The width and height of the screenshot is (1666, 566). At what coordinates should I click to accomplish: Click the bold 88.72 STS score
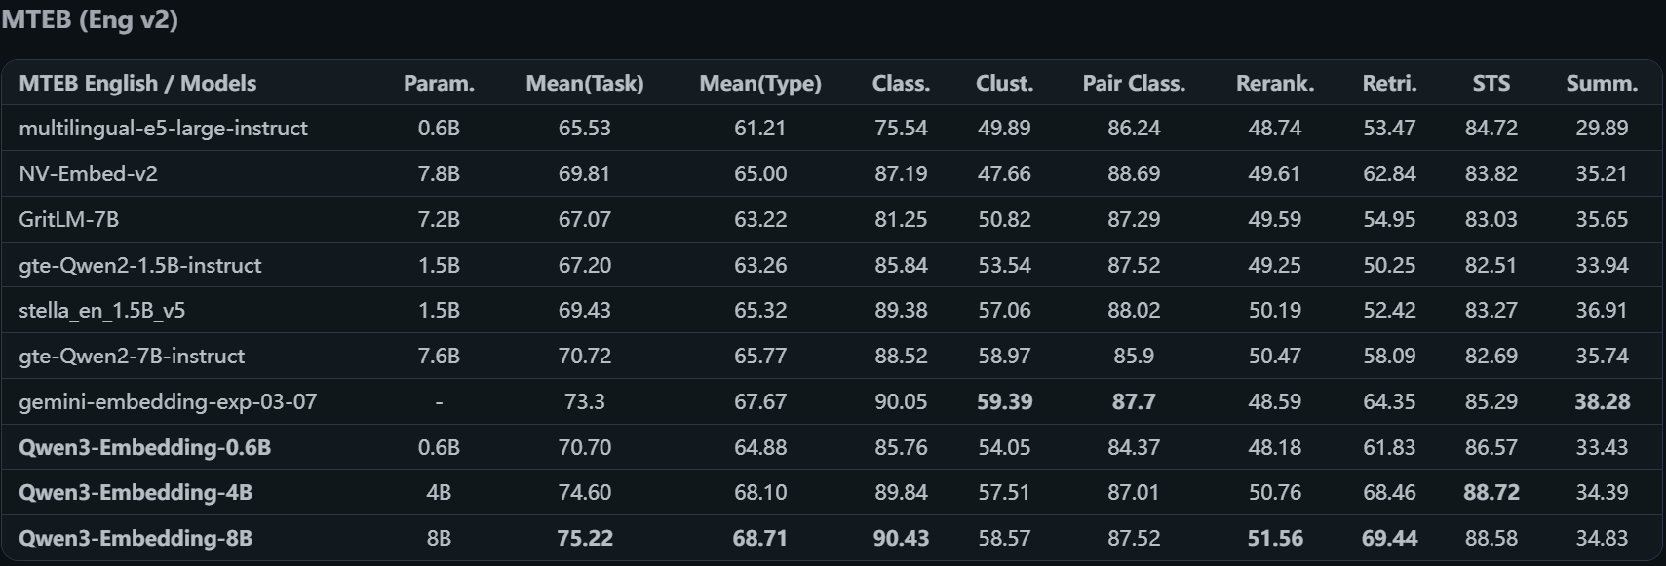click(x=1491, y=493)
